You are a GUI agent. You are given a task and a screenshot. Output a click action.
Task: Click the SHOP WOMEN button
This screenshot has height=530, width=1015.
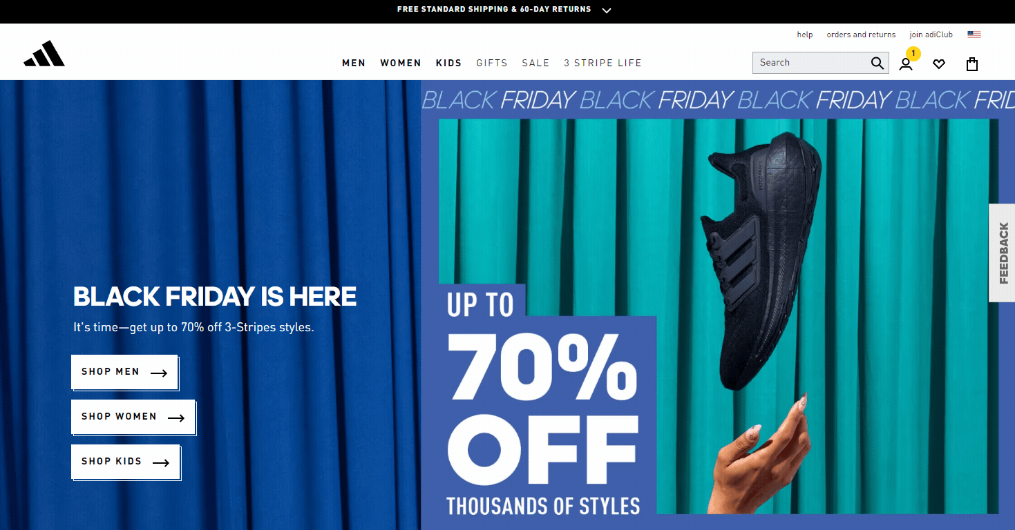click(133, 417)
